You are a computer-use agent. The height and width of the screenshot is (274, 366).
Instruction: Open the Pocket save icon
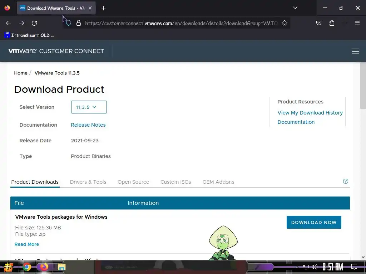click(318, 23)
